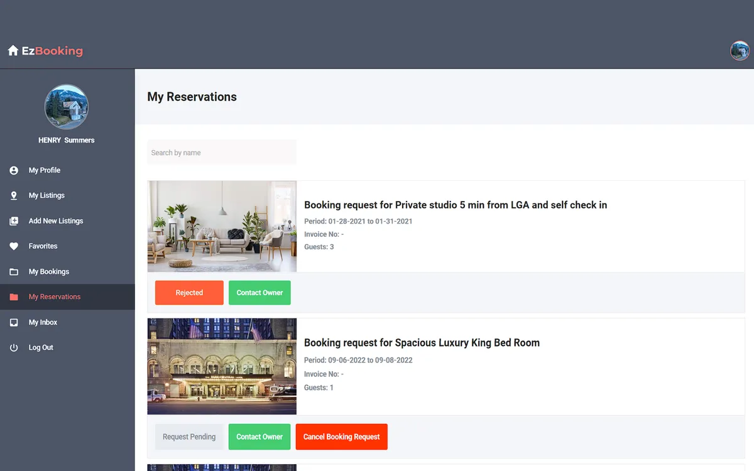Contact Owner for Private studio booking
Screen dimensions: 754x471
click(260, 293)
